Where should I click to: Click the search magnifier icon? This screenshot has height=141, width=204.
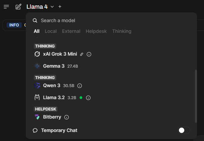click(x=35, y=20)
